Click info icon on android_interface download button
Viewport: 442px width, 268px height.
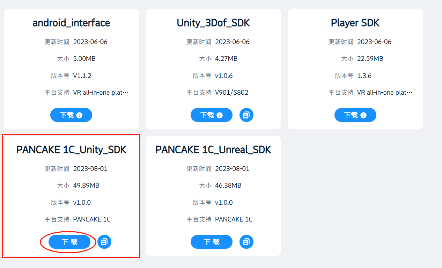(x=79, y=115)
